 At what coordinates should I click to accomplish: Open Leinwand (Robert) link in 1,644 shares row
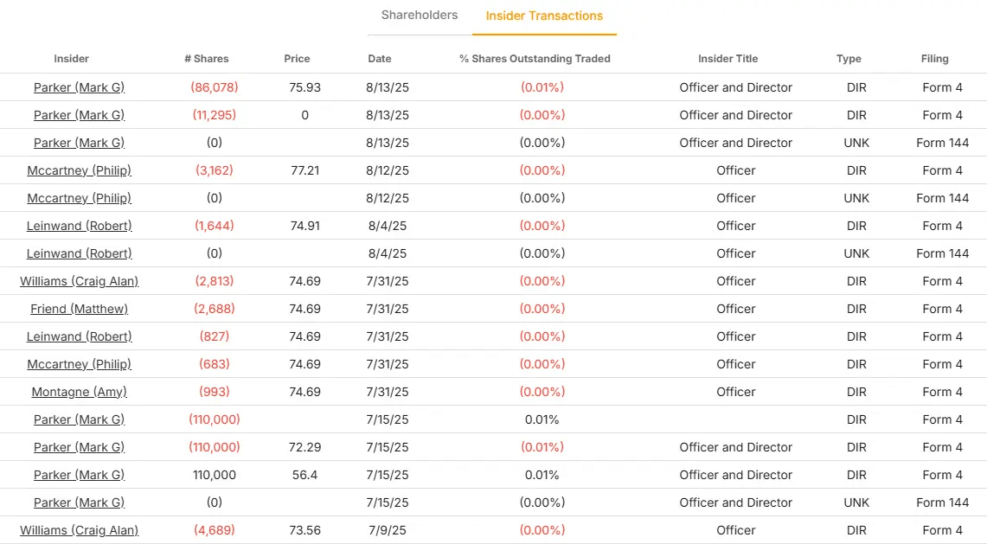(79, 226)
